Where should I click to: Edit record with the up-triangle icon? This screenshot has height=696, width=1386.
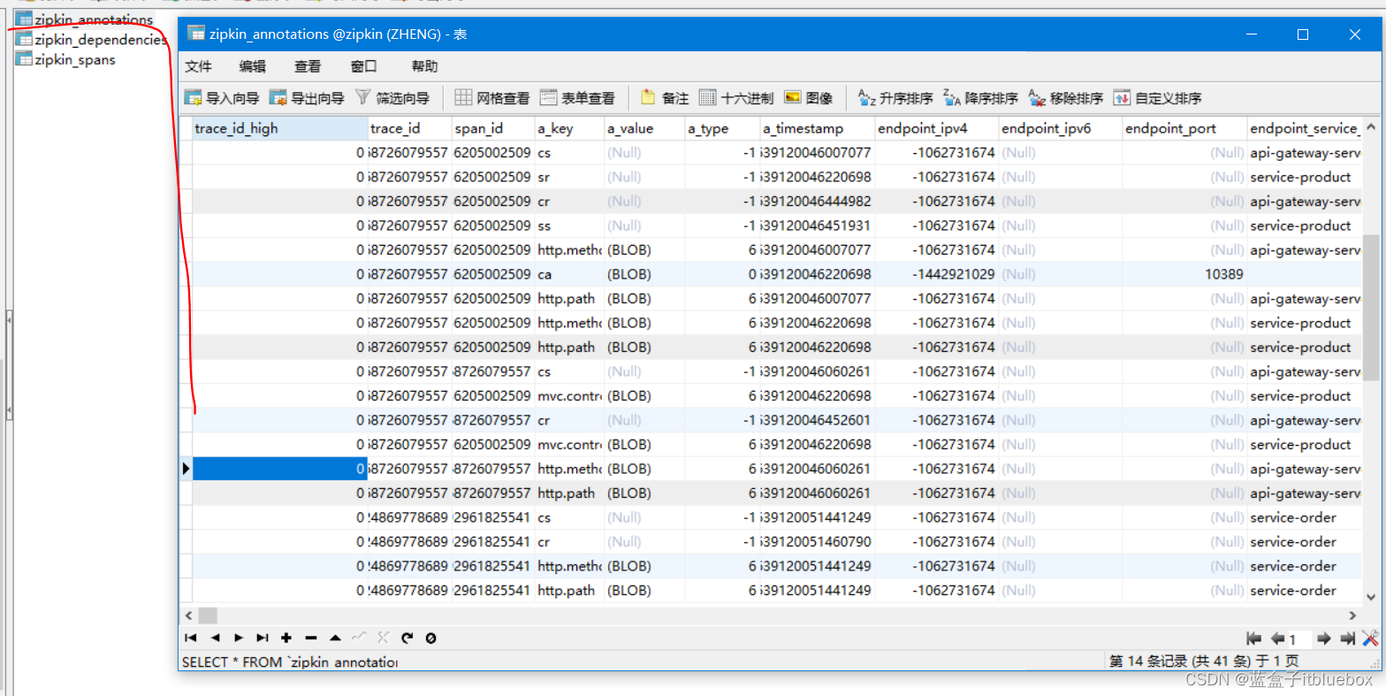(x=335, y=638)
